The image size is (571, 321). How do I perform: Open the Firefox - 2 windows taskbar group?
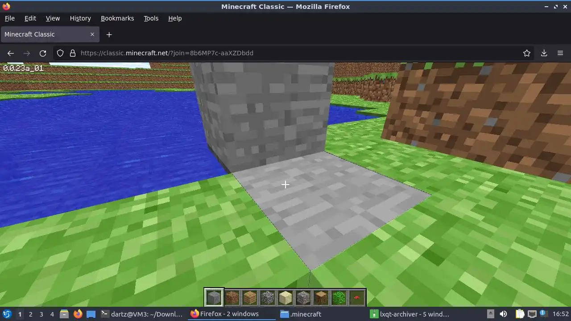point(231,314)
